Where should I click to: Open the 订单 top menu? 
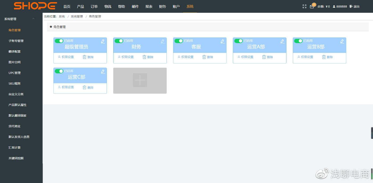(94, 6)
